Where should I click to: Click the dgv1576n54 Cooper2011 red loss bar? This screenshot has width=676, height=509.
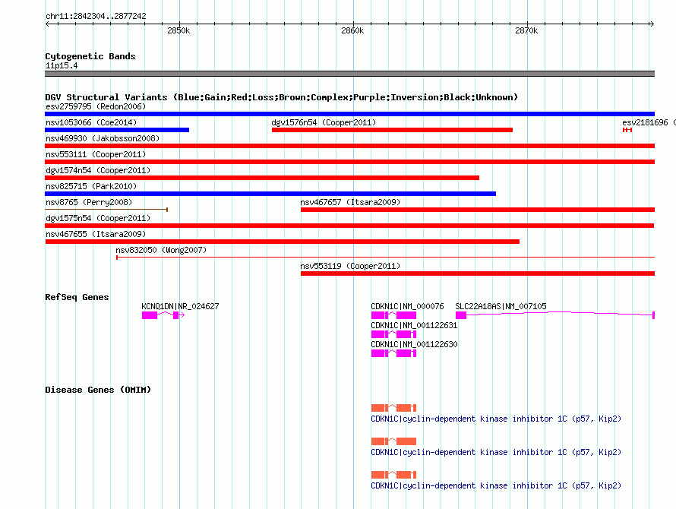(393, 130)
